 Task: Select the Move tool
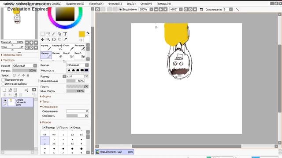42,39
